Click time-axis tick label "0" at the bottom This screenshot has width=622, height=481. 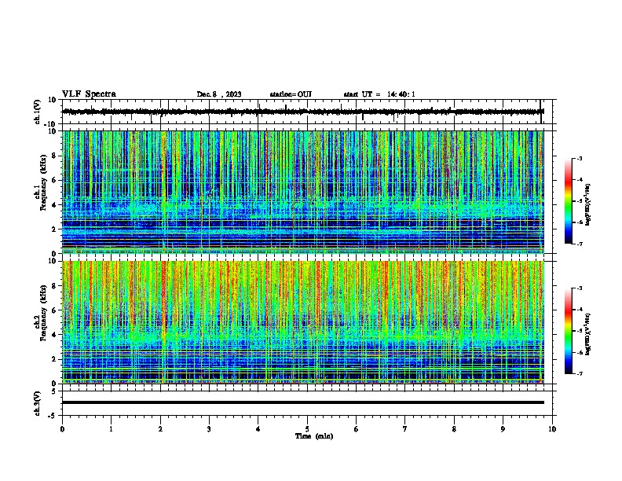click(62, 429)
